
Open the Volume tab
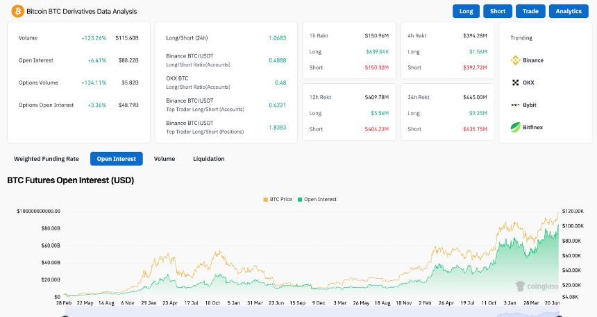click(165, 159)
